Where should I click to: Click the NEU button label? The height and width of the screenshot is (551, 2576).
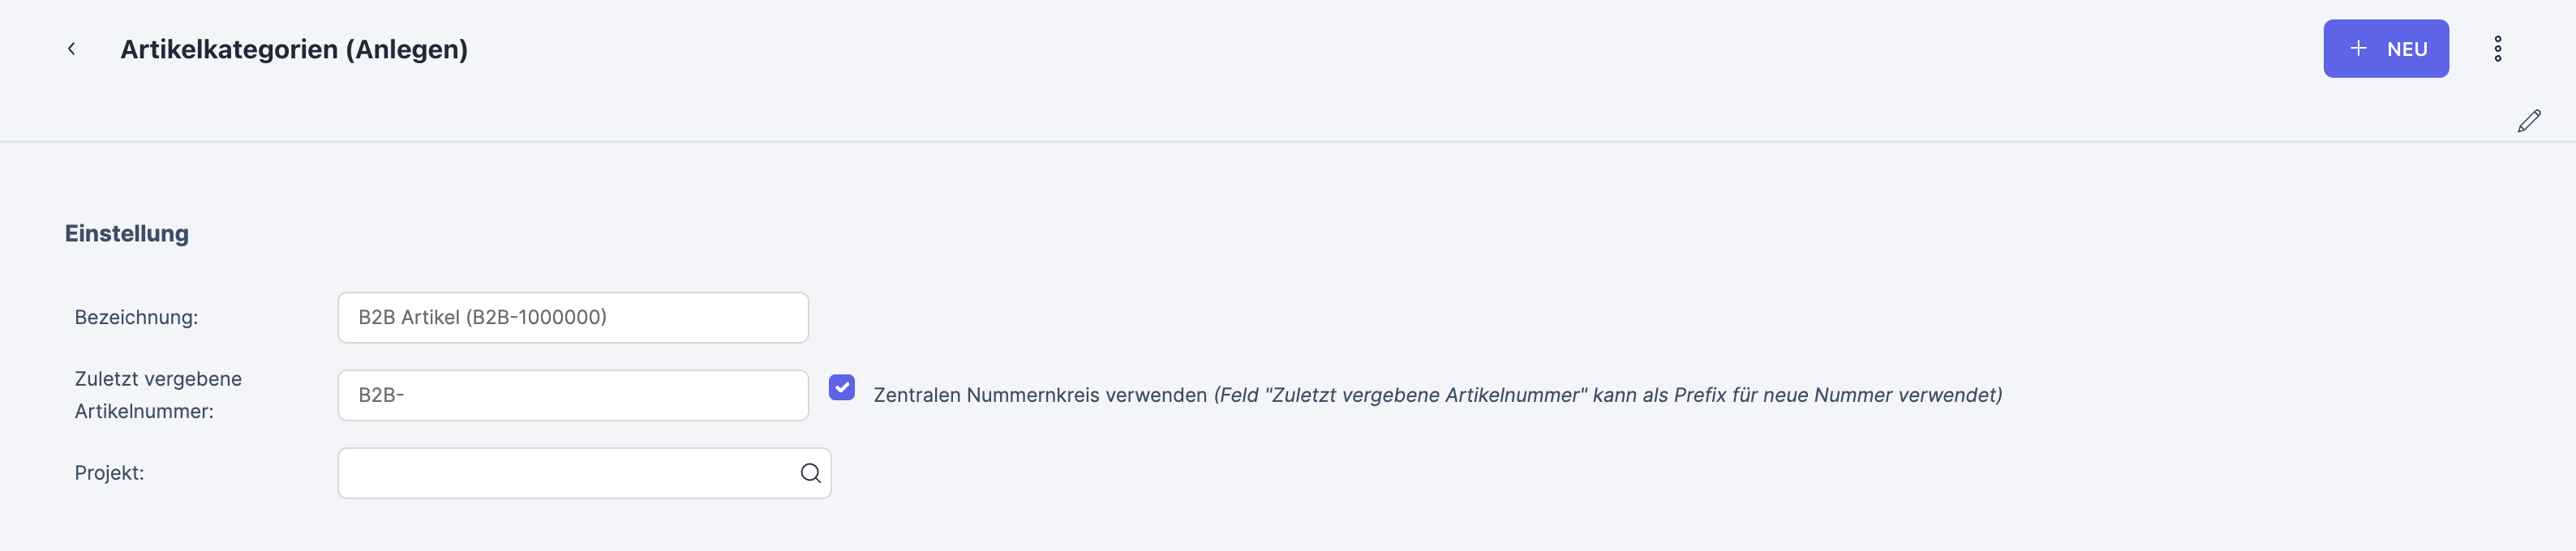tap(2407, 50)
